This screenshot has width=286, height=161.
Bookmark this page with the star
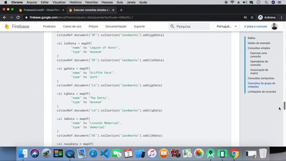click(x=252, y=17)
